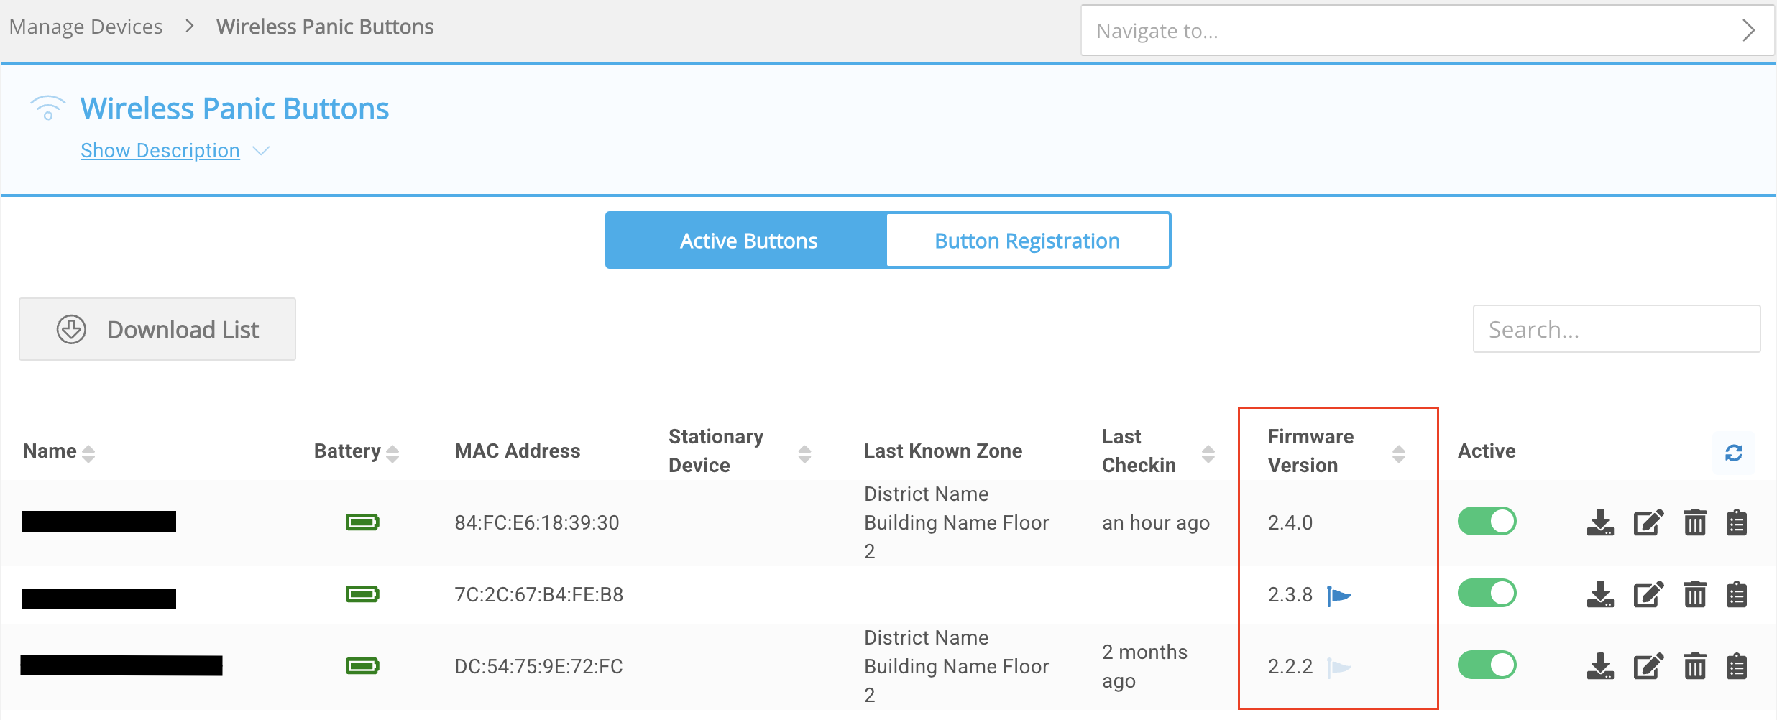Image resolution: width=1777 pixels, height=720 pixels.
Task: Click download icon for 84:FC:E6:18:39:30 row
Action: 1600,522
